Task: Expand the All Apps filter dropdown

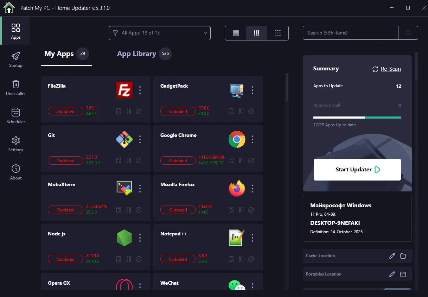Action: (x=159, y=33)
